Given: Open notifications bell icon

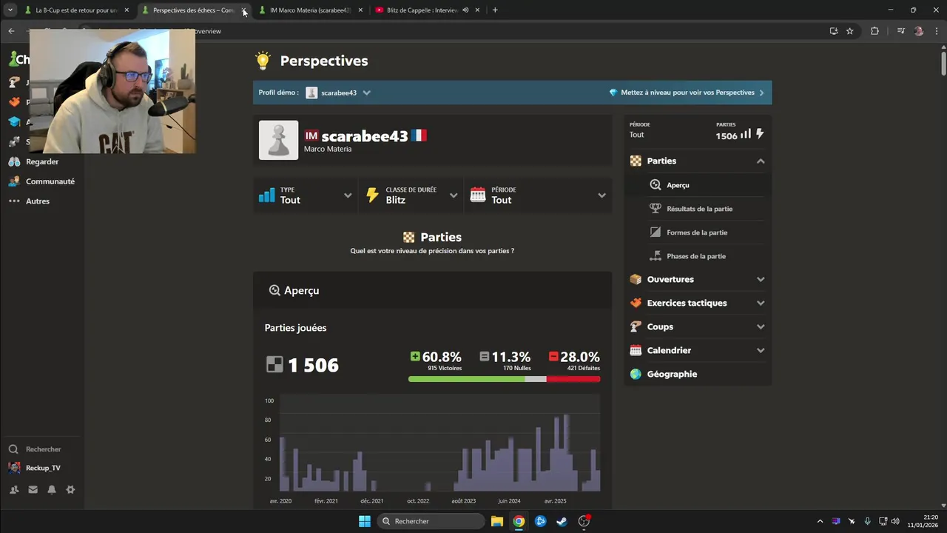Looking at the screenshot, I should tap(52, 489).
